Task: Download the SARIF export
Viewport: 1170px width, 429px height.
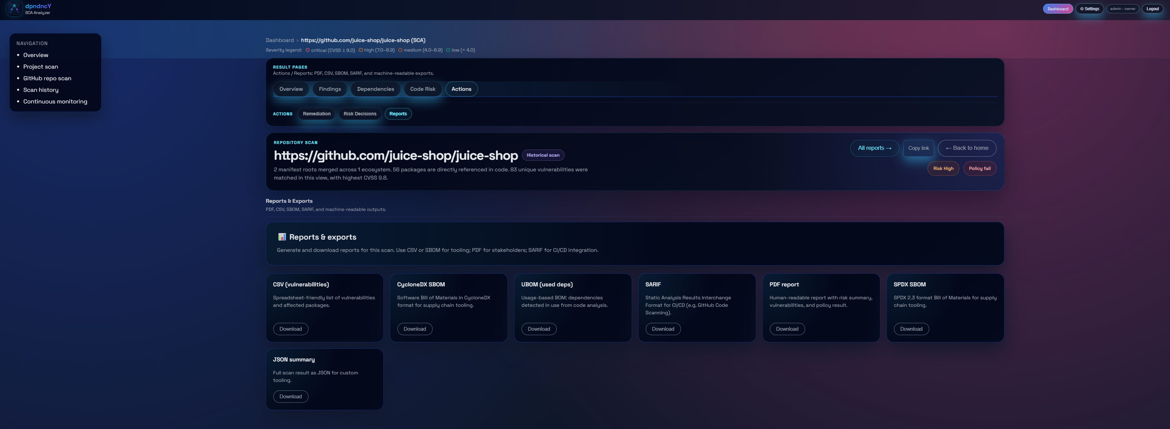Action: coord(663,329)
